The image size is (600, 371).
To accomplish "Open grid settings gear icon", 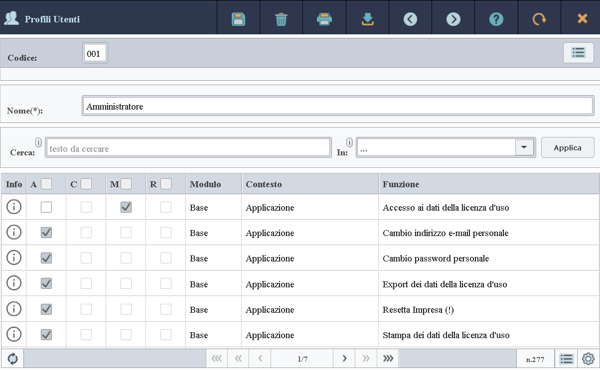I will click(589, 359).
